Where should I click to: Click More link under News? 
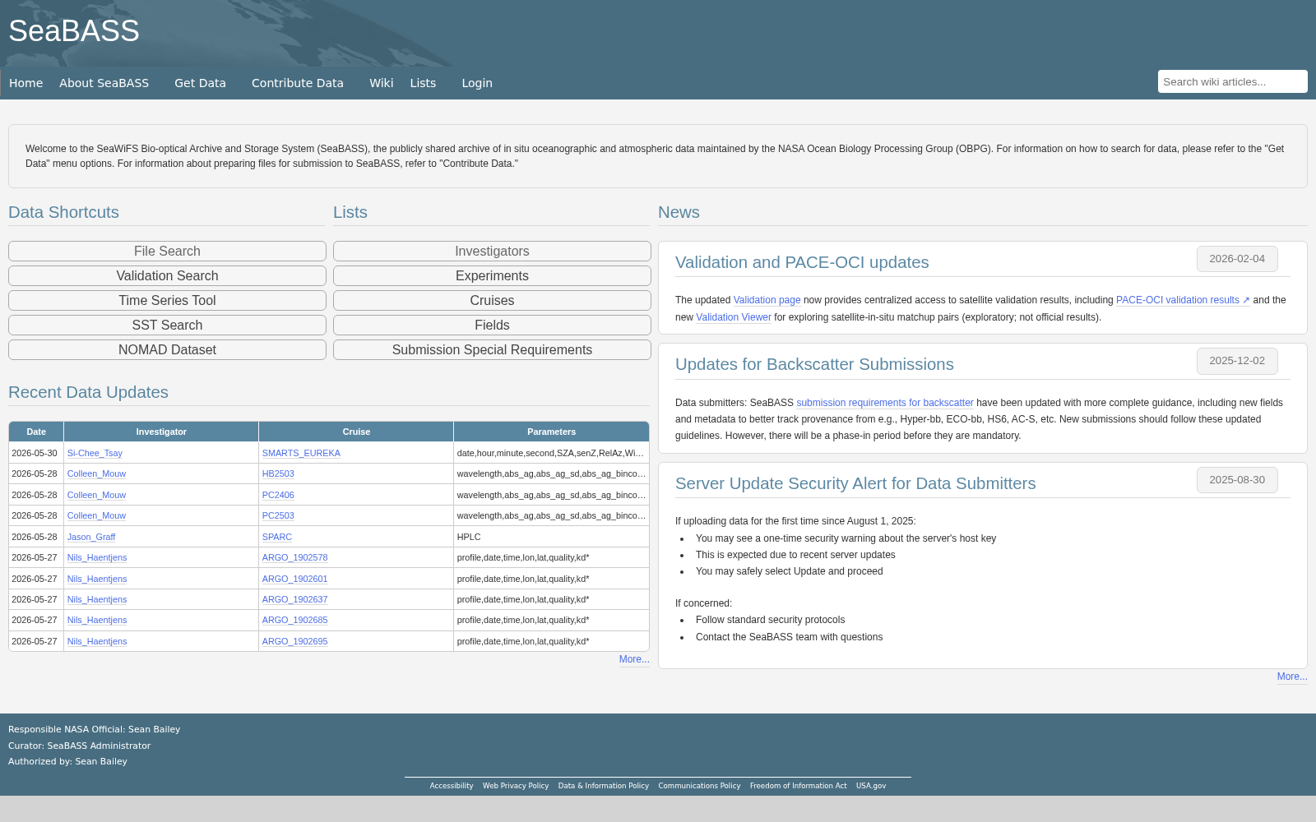pyautogui.click(x=1292, y=677)
